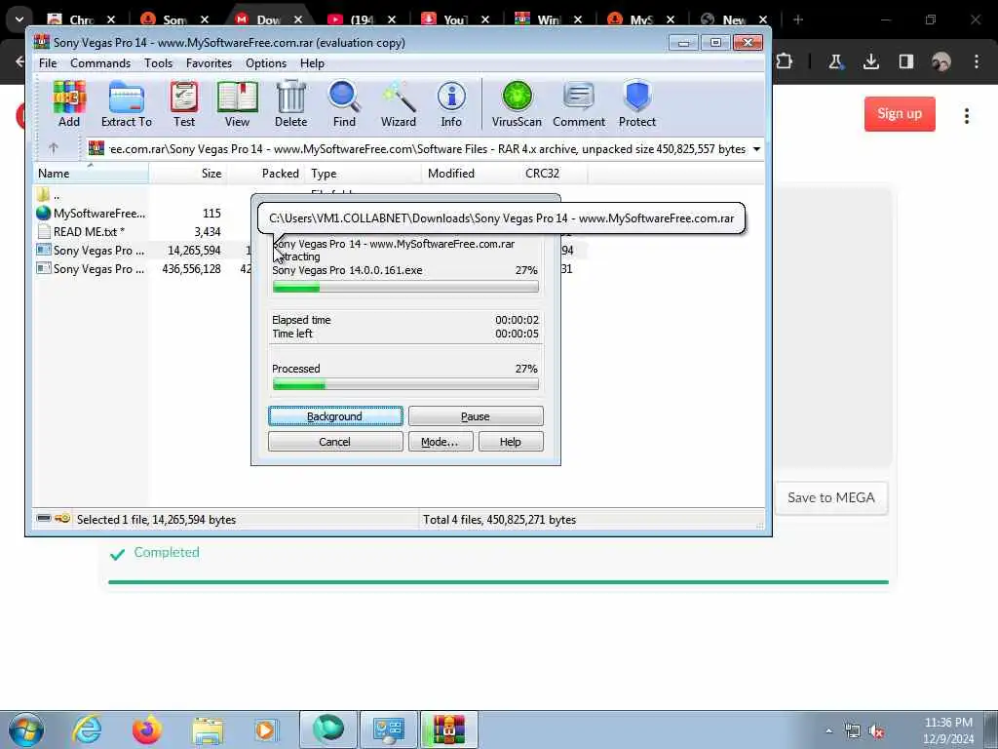This screenshot has width=998, height=749.
Task: Open a new browser tab with plus
Action: 798,20
